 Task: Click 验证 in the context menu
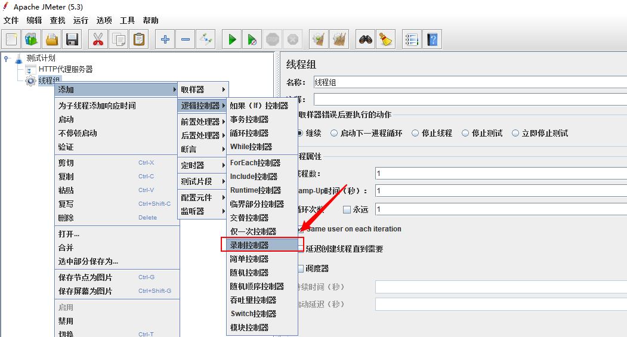(116, 147)
